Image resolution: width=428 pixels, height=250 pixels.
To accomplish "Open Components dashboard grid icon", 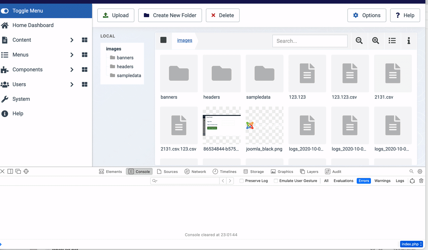I will point(84,69).
